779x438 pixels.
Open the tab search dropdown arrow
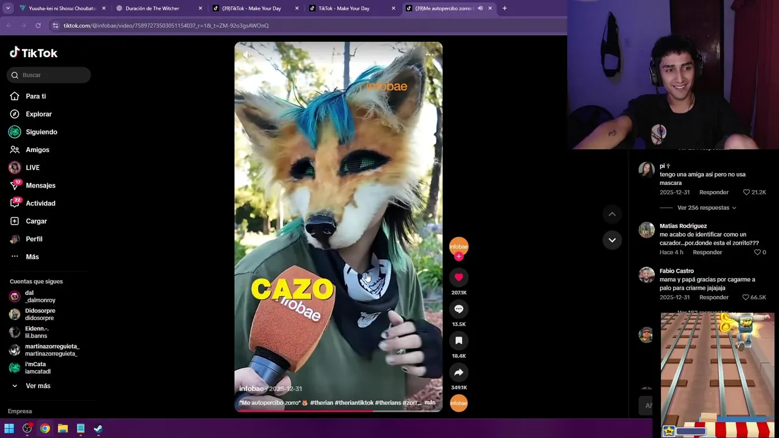point(7,9)
